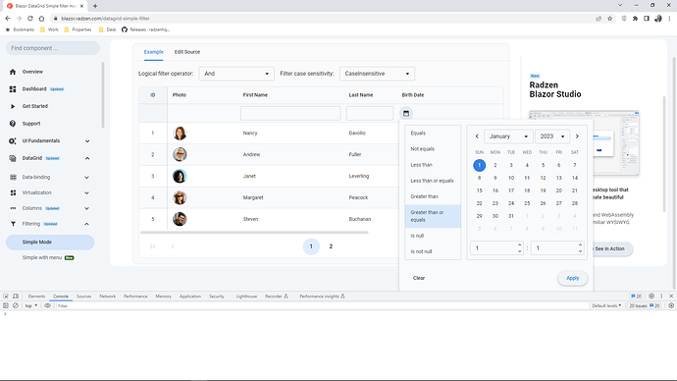Viewport: 677px width, 381px height.
Task: Go to page 2 of the grid
Action: click(331, 246)
